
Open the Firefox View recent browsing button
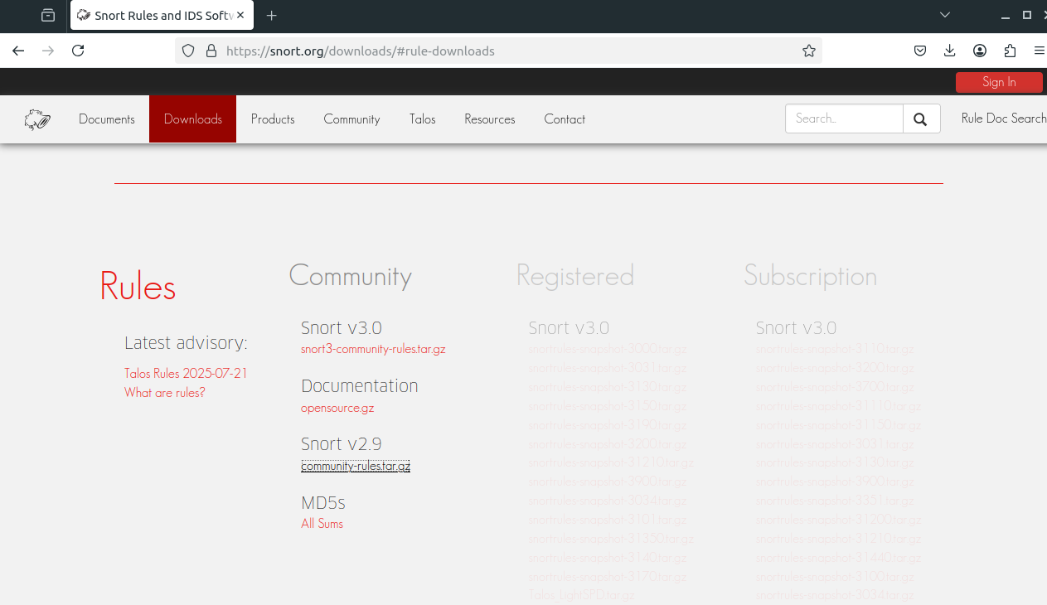(48, 15)
